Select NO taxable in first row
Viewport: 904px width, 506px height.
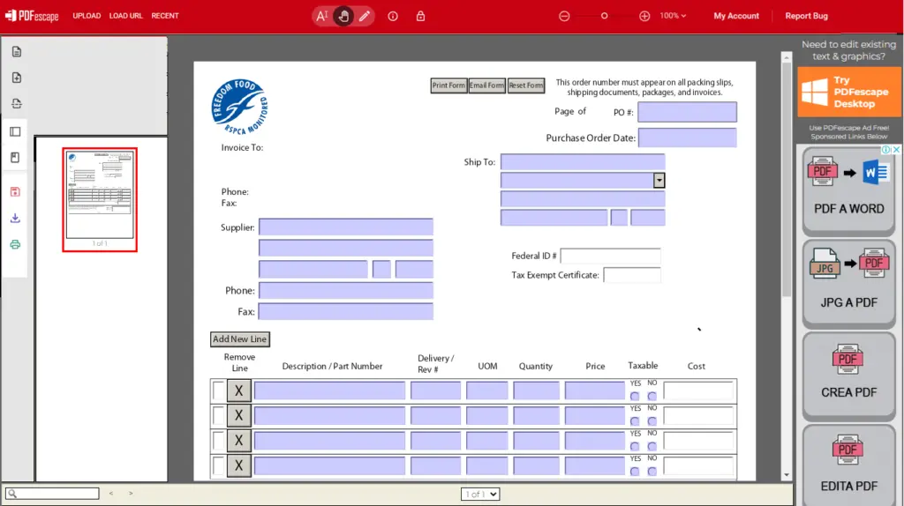(x=652, y=396)
